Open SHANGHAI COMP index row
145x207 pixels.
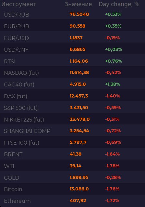[x=73, y=131]
